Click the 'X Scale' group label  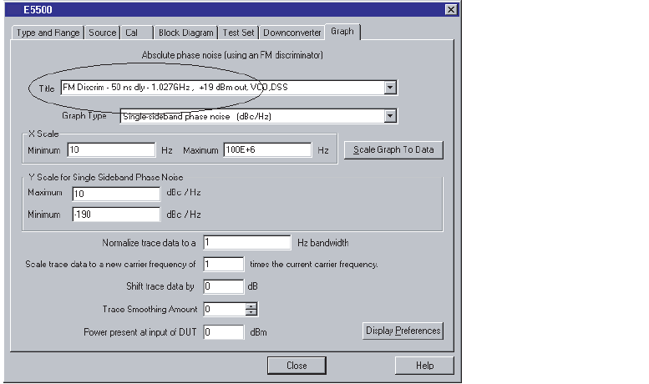click(43, 134)
